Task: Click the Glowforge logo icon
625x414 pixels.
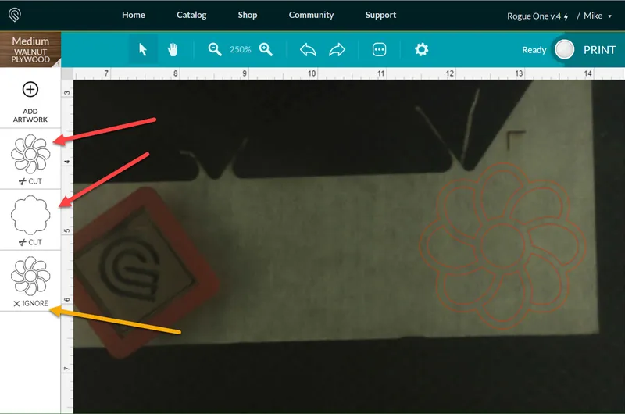Action: pos(16,16)
